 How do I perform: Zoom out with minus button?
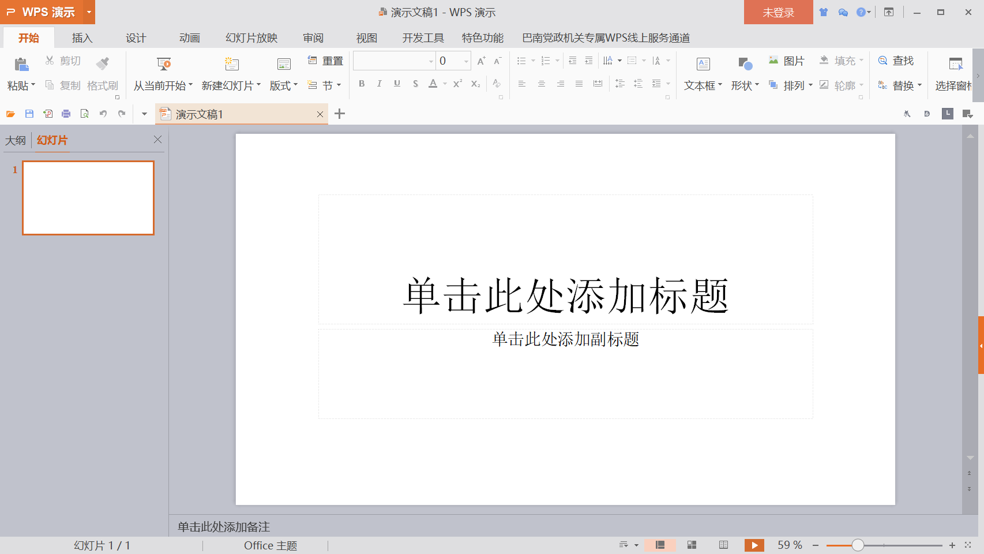point(816,545)
